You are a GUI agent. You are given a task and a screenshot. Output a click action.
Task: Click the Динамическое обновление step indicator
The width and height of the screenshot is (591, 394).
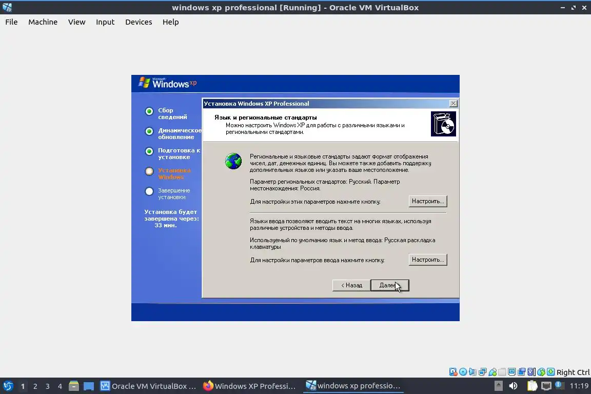coord(149,131)
